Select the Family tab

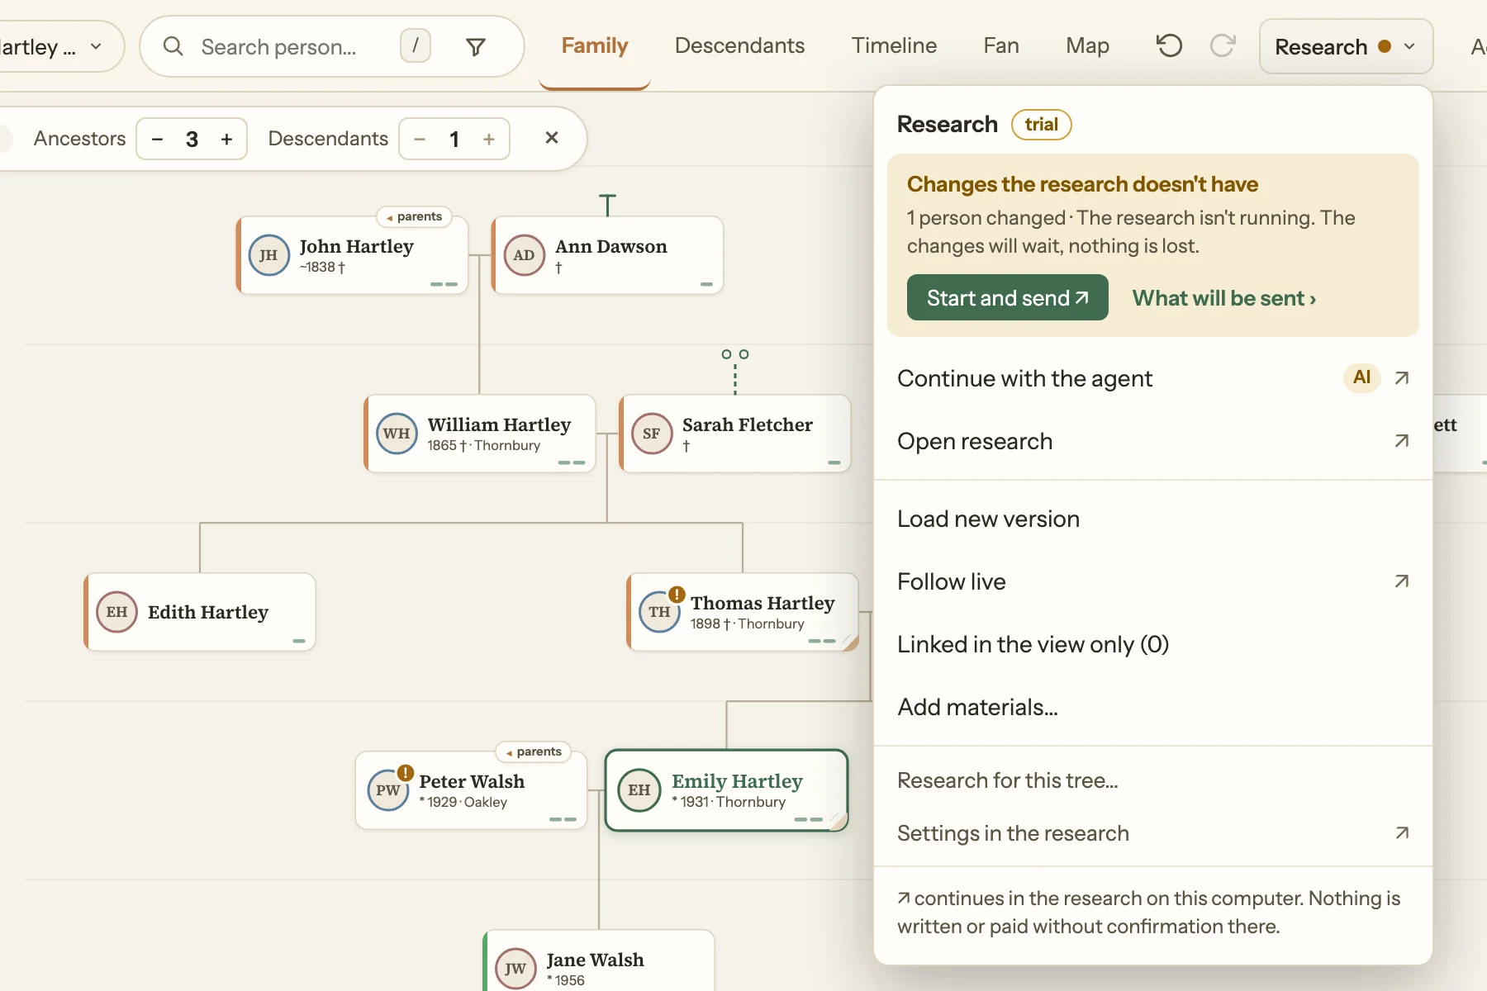(595, 45)
